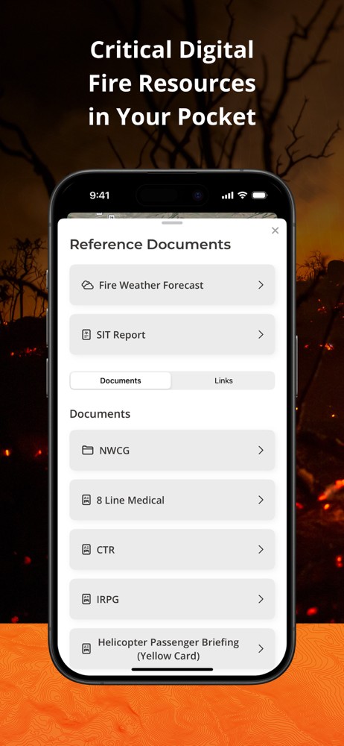Tap the folder icon beside NWCG
Screen dimensions: 344x746
click(x=87, y=450)
